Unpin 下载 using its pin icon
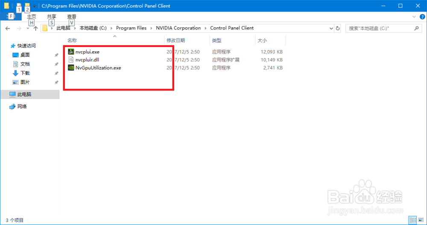 (x=56, y=73)
